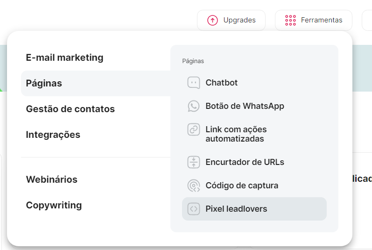Open the Webinários category
Screen dimensions: 372x250
coord(51,179)
